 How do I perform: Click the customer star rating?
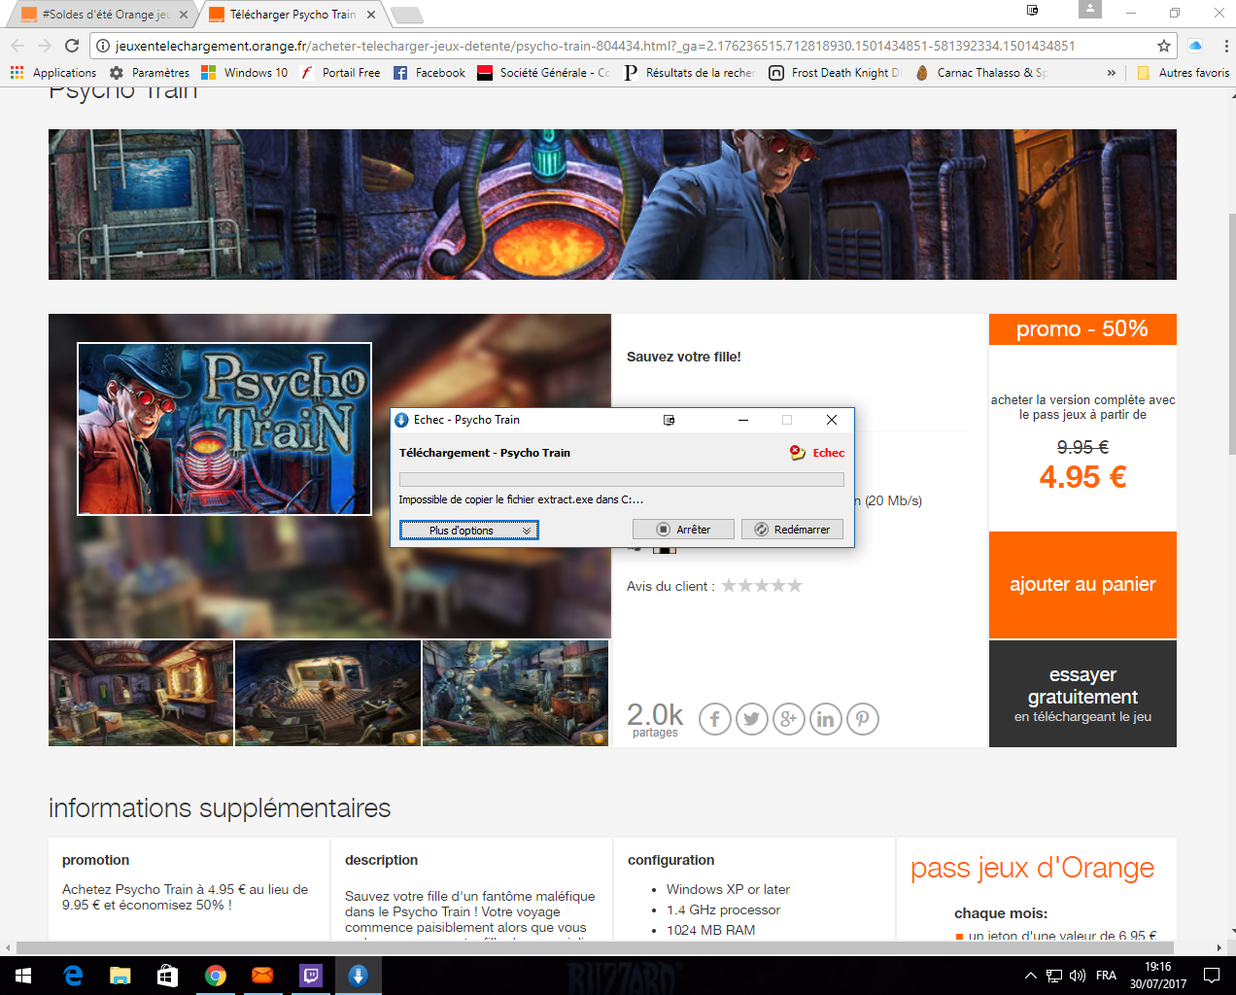762,585
